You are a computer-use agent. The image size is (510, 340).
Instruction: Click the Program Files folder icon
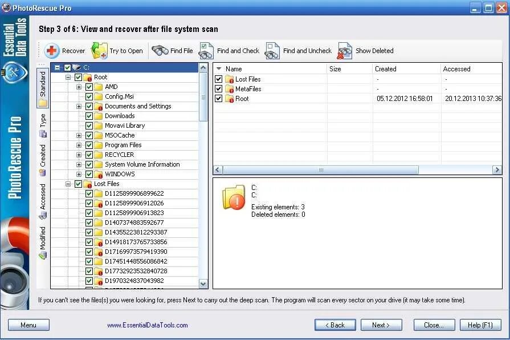point(98,145)
